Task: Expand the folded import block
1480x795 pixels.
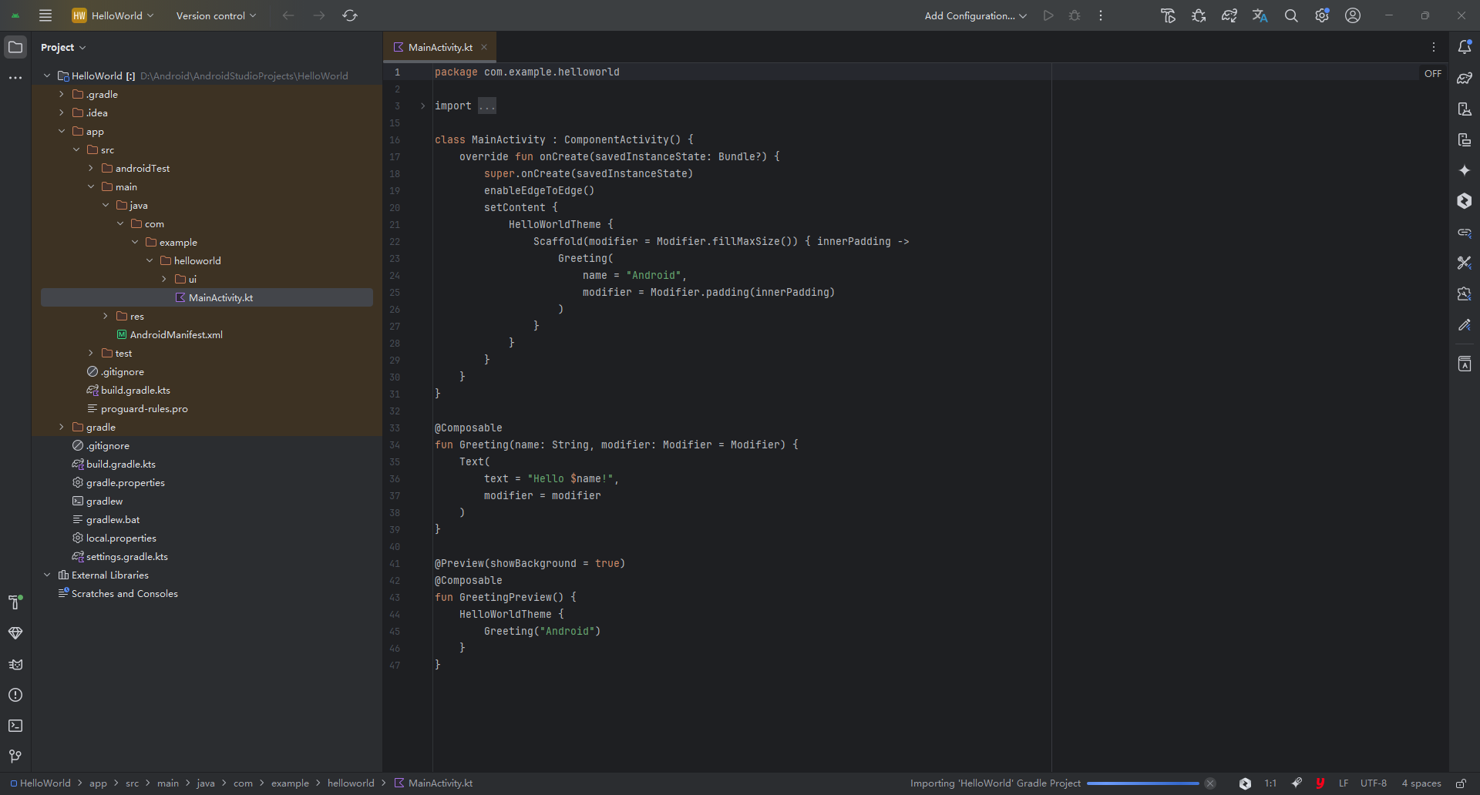Action: [x=422, y=106]
